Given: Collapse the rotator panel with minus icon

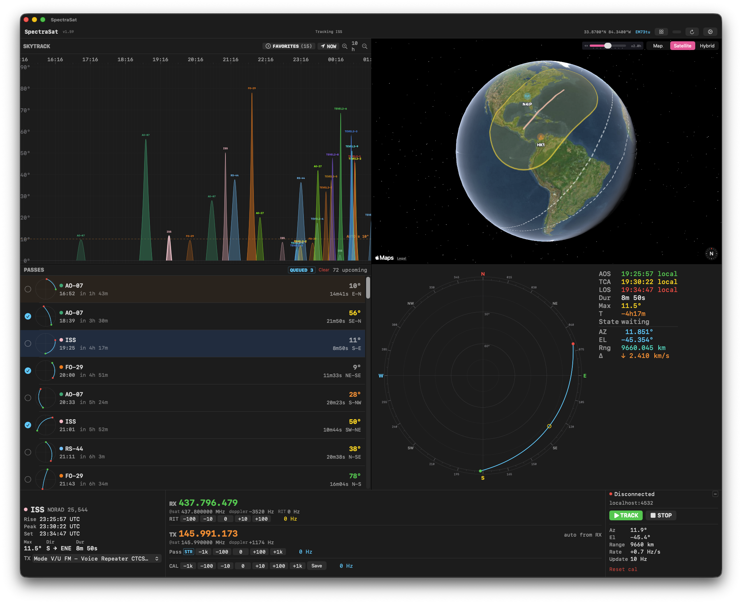Looking at the screenshot, I should [715, 494].
